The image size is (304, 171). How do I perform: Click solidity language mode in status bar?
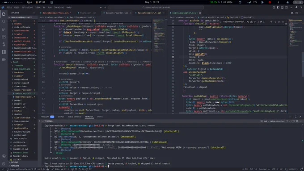(x=291, y=169)
